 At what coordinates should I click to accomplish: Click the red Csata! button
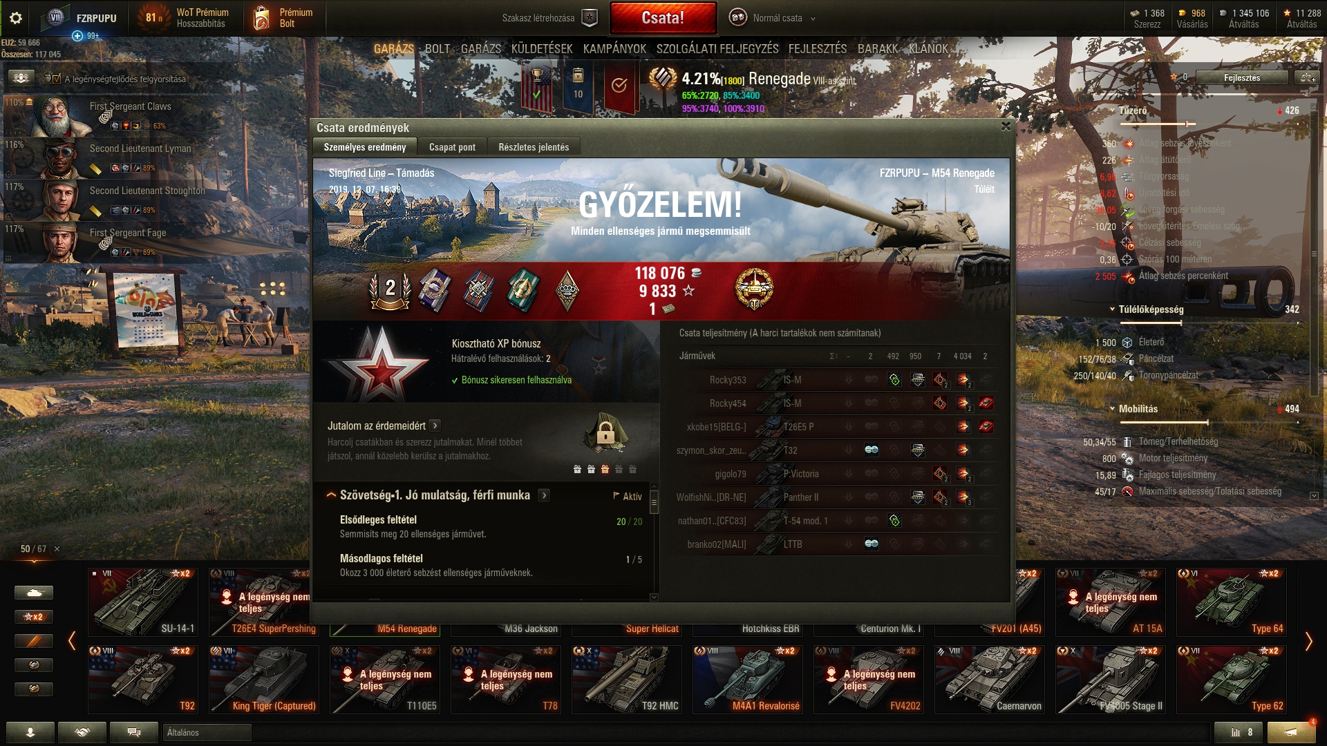(663, 18)
